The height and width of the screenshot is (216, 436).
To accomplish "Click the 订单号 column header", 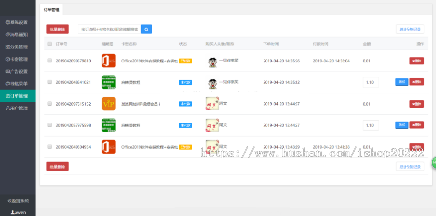I will (x=62, y=44).
